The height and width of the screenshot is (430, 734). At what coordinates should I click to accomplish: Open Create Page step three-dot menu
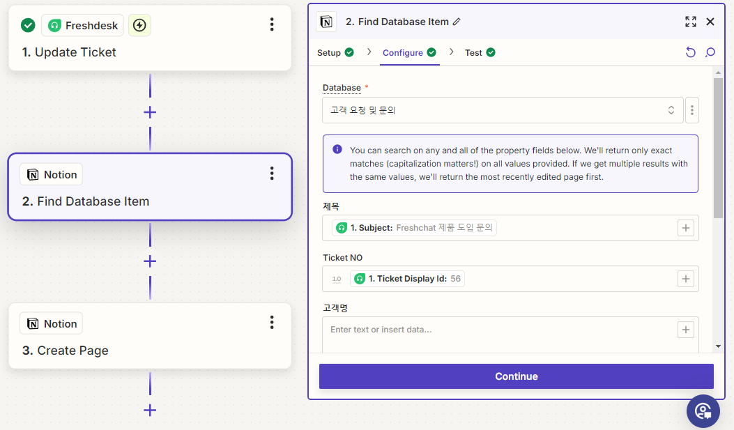(272, 323)
